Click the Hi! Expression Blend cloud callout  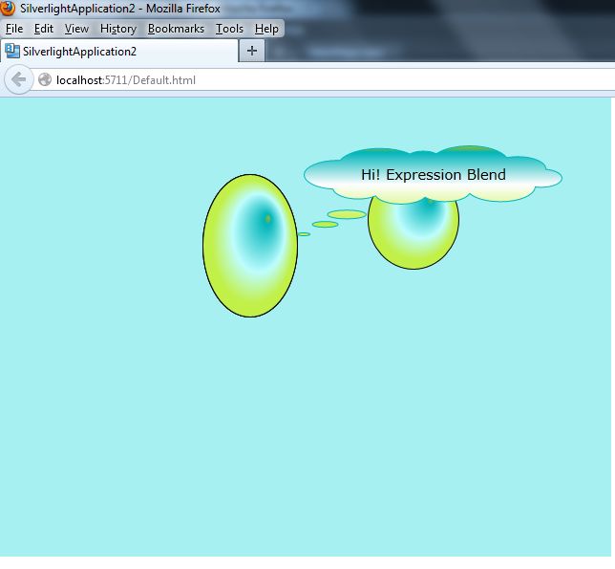point(433,175)
